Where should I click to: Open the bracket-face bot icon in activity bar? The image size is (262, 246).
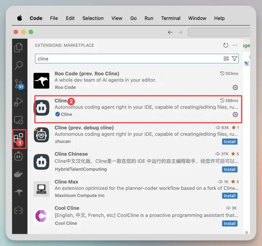19,210
